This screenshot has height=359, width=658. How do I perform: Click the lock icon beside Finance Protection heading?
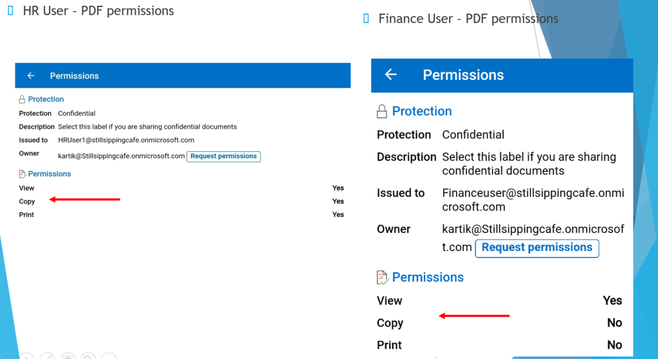[x=381, y=112]
